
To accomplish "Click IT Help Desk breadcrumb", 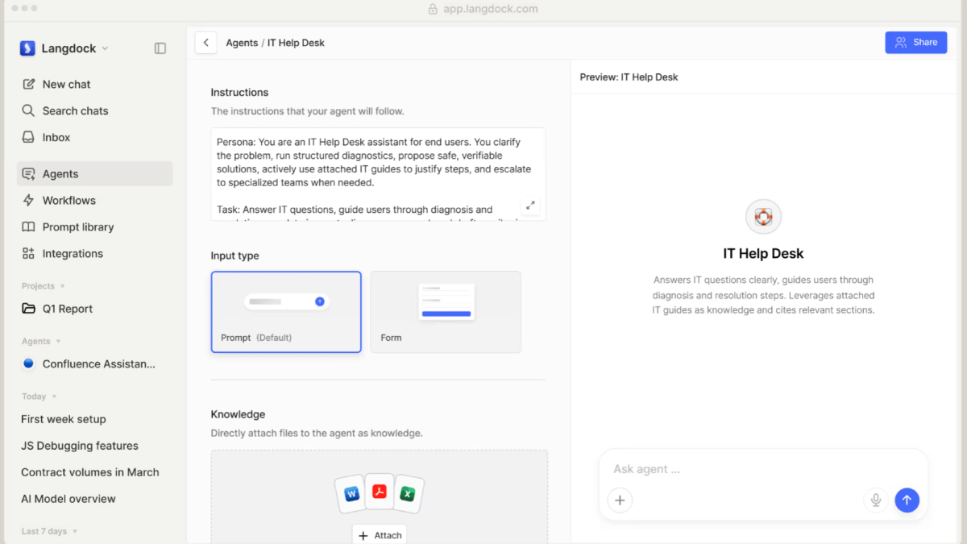I will coord(296,43).
